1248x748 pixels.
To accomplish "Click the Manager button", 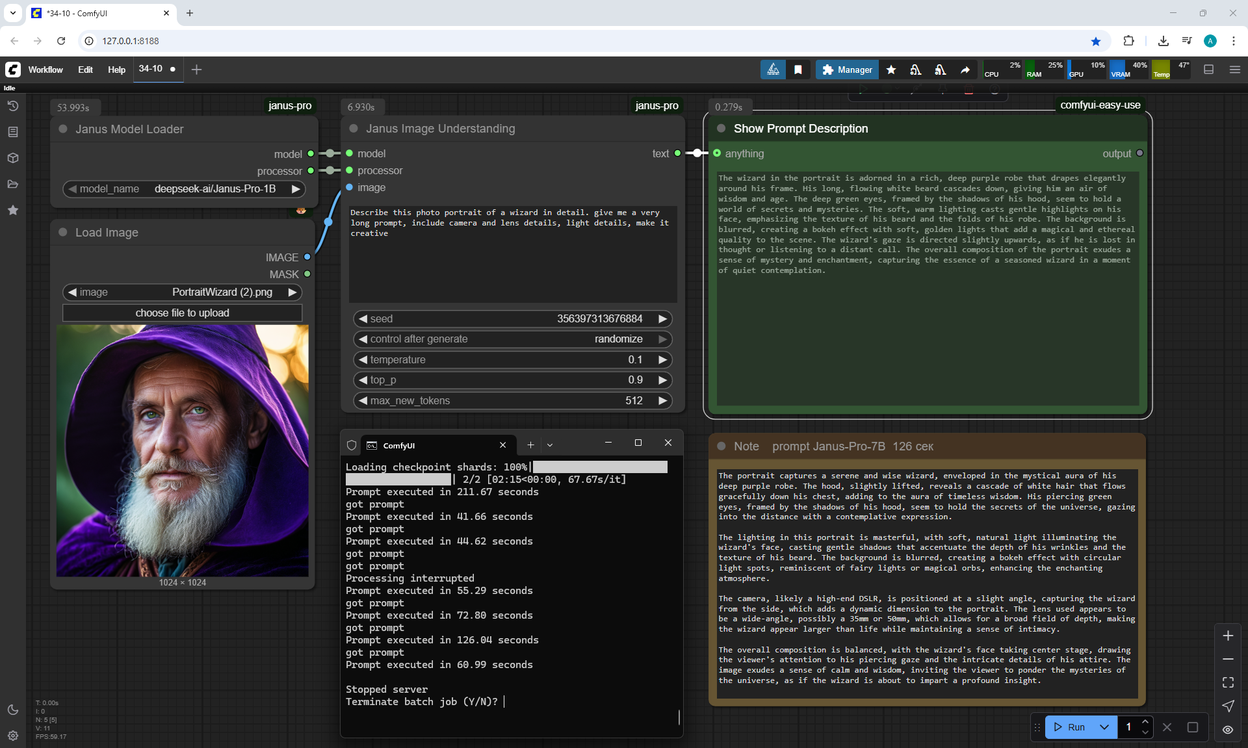I will [847, 70].
